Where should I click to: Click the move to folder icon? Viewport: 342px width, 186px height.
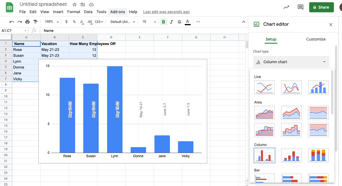83,4
